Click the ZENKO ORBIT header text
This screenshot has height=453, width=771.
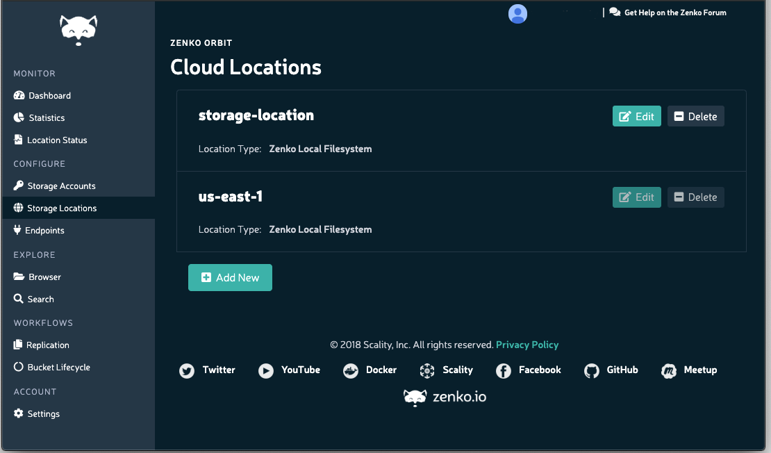pos(201,43)
